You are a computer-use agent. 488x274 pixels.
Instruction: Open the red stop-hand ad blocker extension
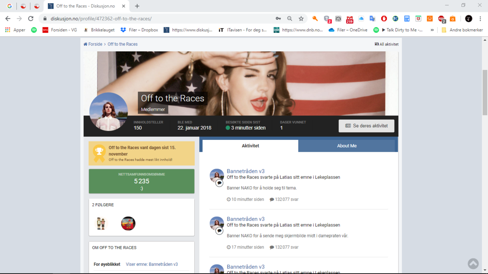pyautogui.click(x=384, y=19)
